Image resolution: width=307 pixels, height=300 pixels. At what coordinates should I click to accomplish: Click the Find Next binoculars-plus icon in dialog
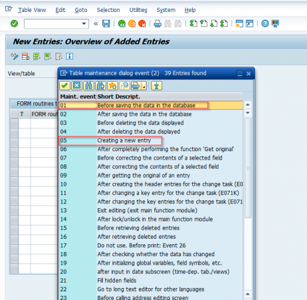point(101,86)
